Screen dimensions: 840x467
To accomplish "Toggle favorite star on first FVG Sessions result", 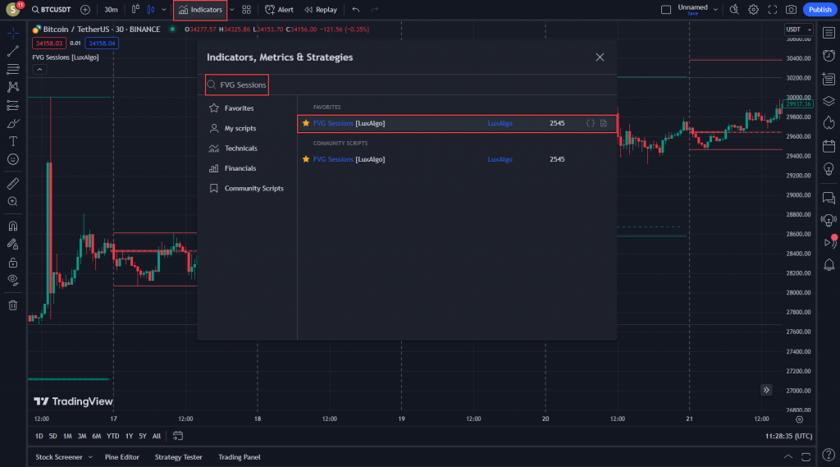I will (x=306, y=123).
